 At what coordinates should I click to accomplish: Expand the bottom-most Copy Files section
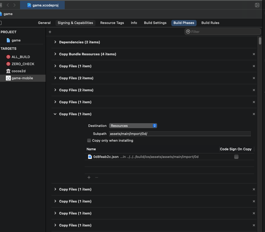click(55, 225)
